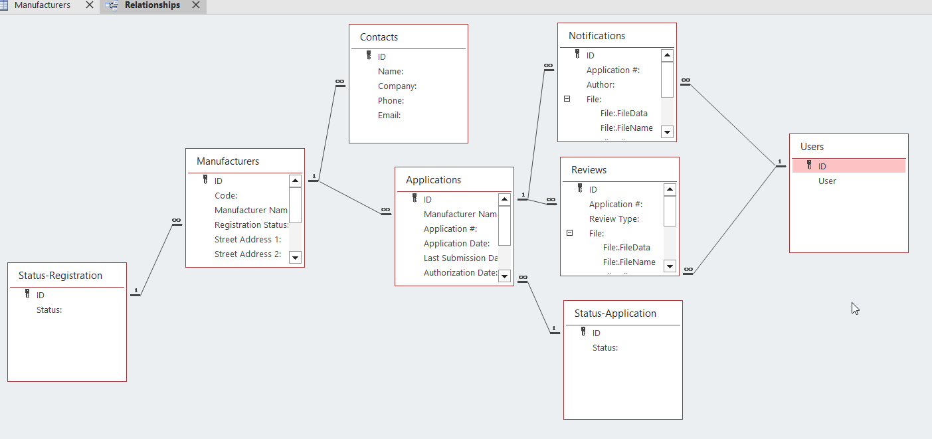Select Street Address 1: field in Manufacturers

coord(248,240)
